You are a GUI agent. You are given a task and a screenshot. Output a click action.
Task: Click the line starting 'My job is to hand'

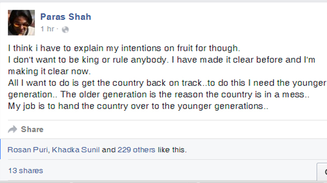click(138, 106)
